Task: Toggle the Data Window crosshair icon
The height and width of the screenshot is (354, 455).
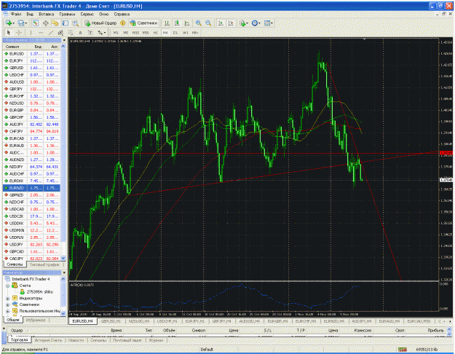Action: (46, 23)
